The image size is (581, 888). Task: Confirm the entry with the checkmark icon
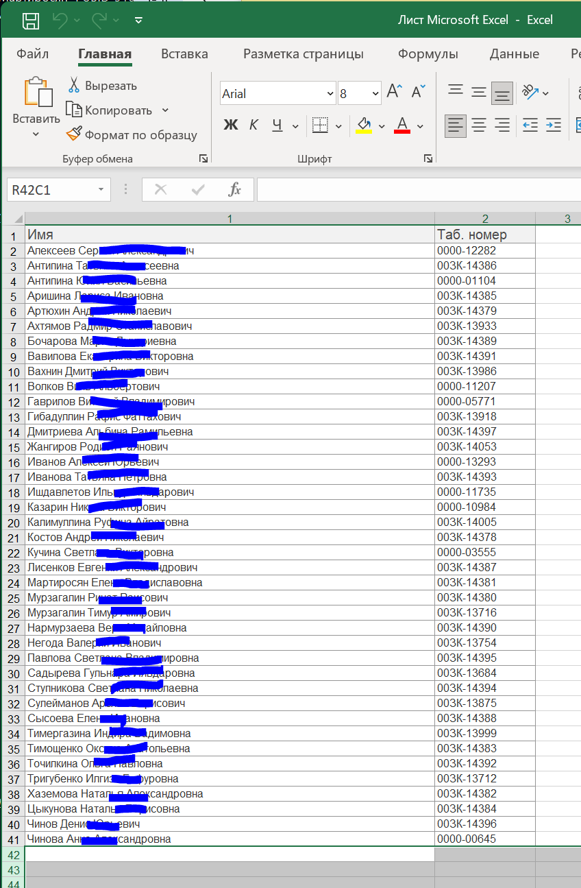(198, 190)
